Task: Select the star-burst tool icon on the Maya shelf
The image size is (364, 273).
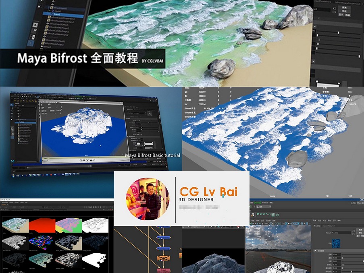Action: 277,215
